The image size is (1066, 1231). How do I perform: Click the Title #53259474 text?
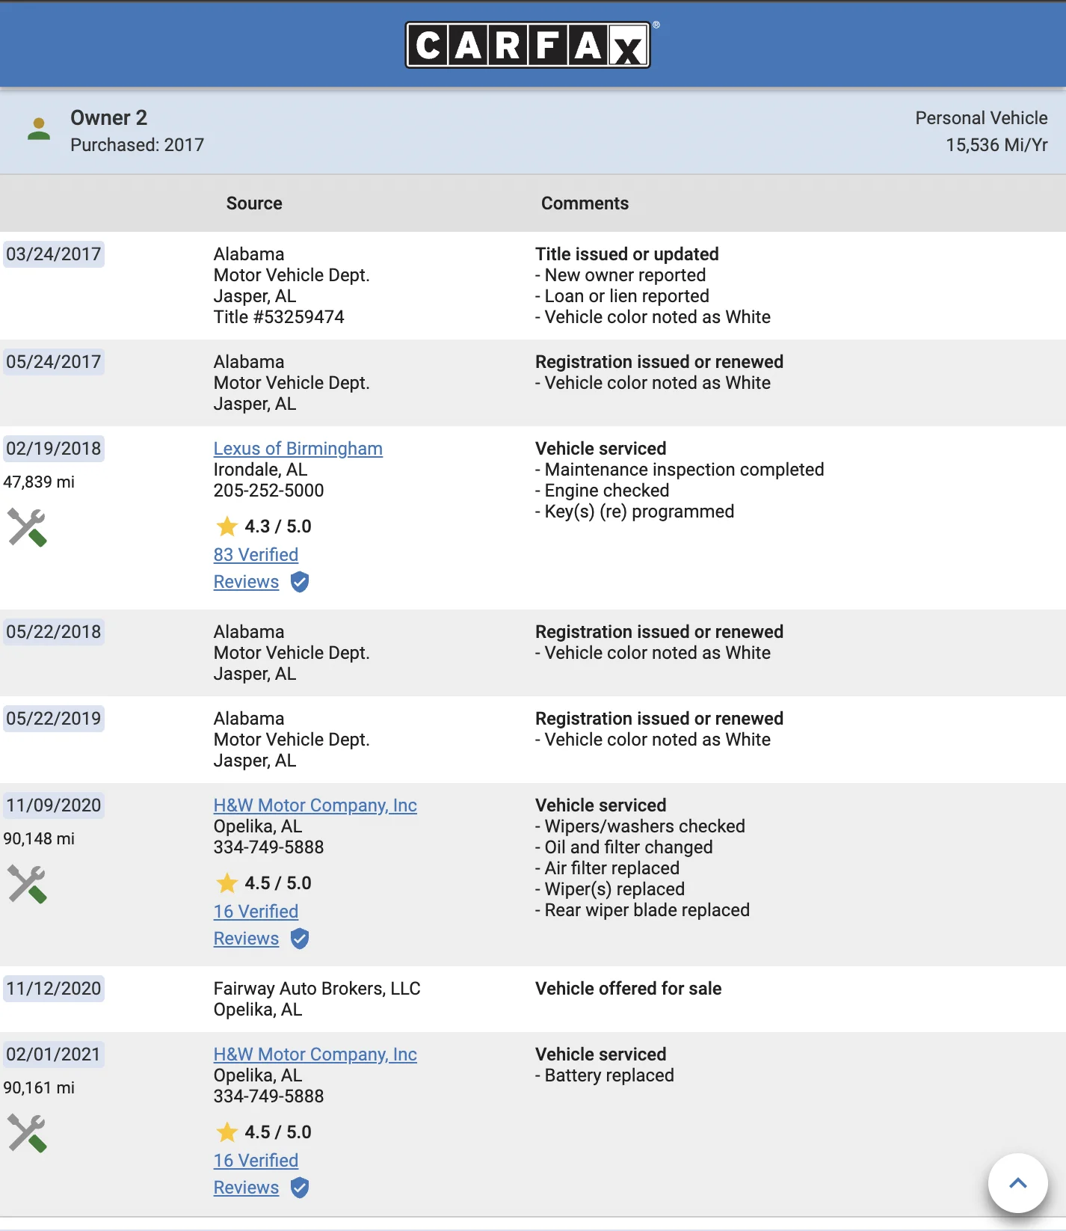[279, 317]
